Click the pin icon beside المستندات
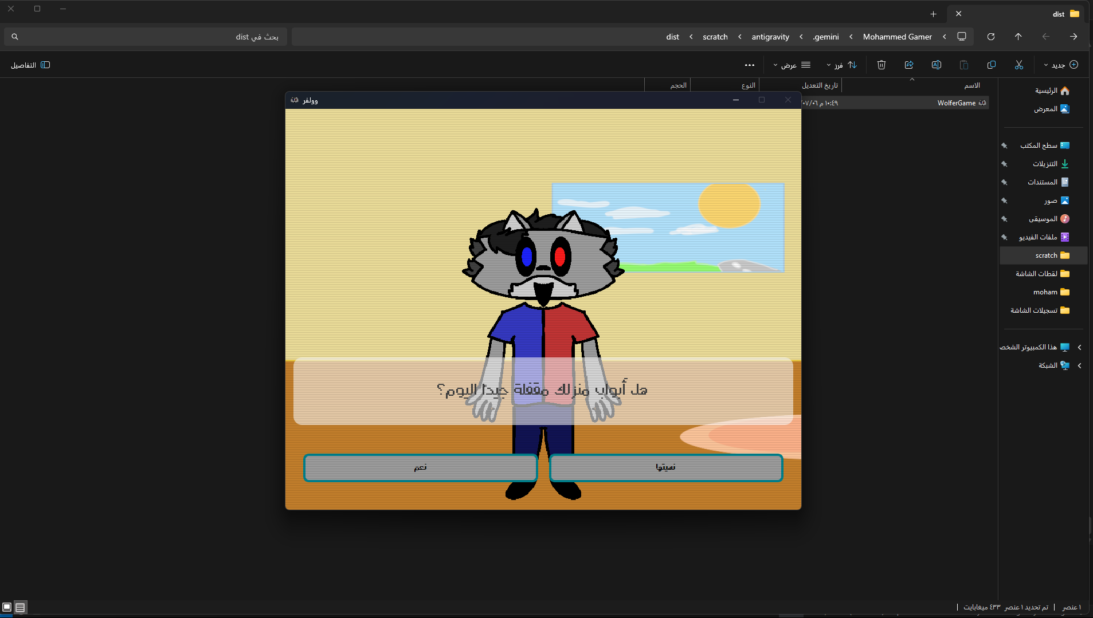Image resolution: width=1093 pixels, height=618 pixels. (1004, 182)
